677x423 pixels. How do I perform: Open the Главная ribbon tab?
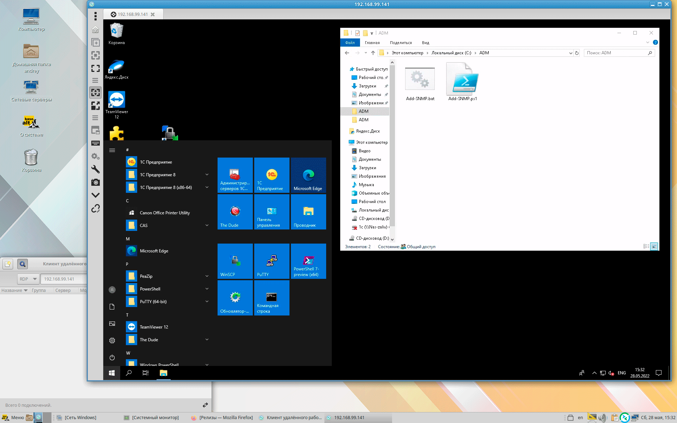(x=372, y=43)
